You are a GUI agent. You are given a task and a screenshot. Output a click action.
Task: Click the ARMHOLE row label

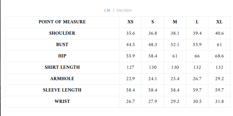click(x=62, y=79)
